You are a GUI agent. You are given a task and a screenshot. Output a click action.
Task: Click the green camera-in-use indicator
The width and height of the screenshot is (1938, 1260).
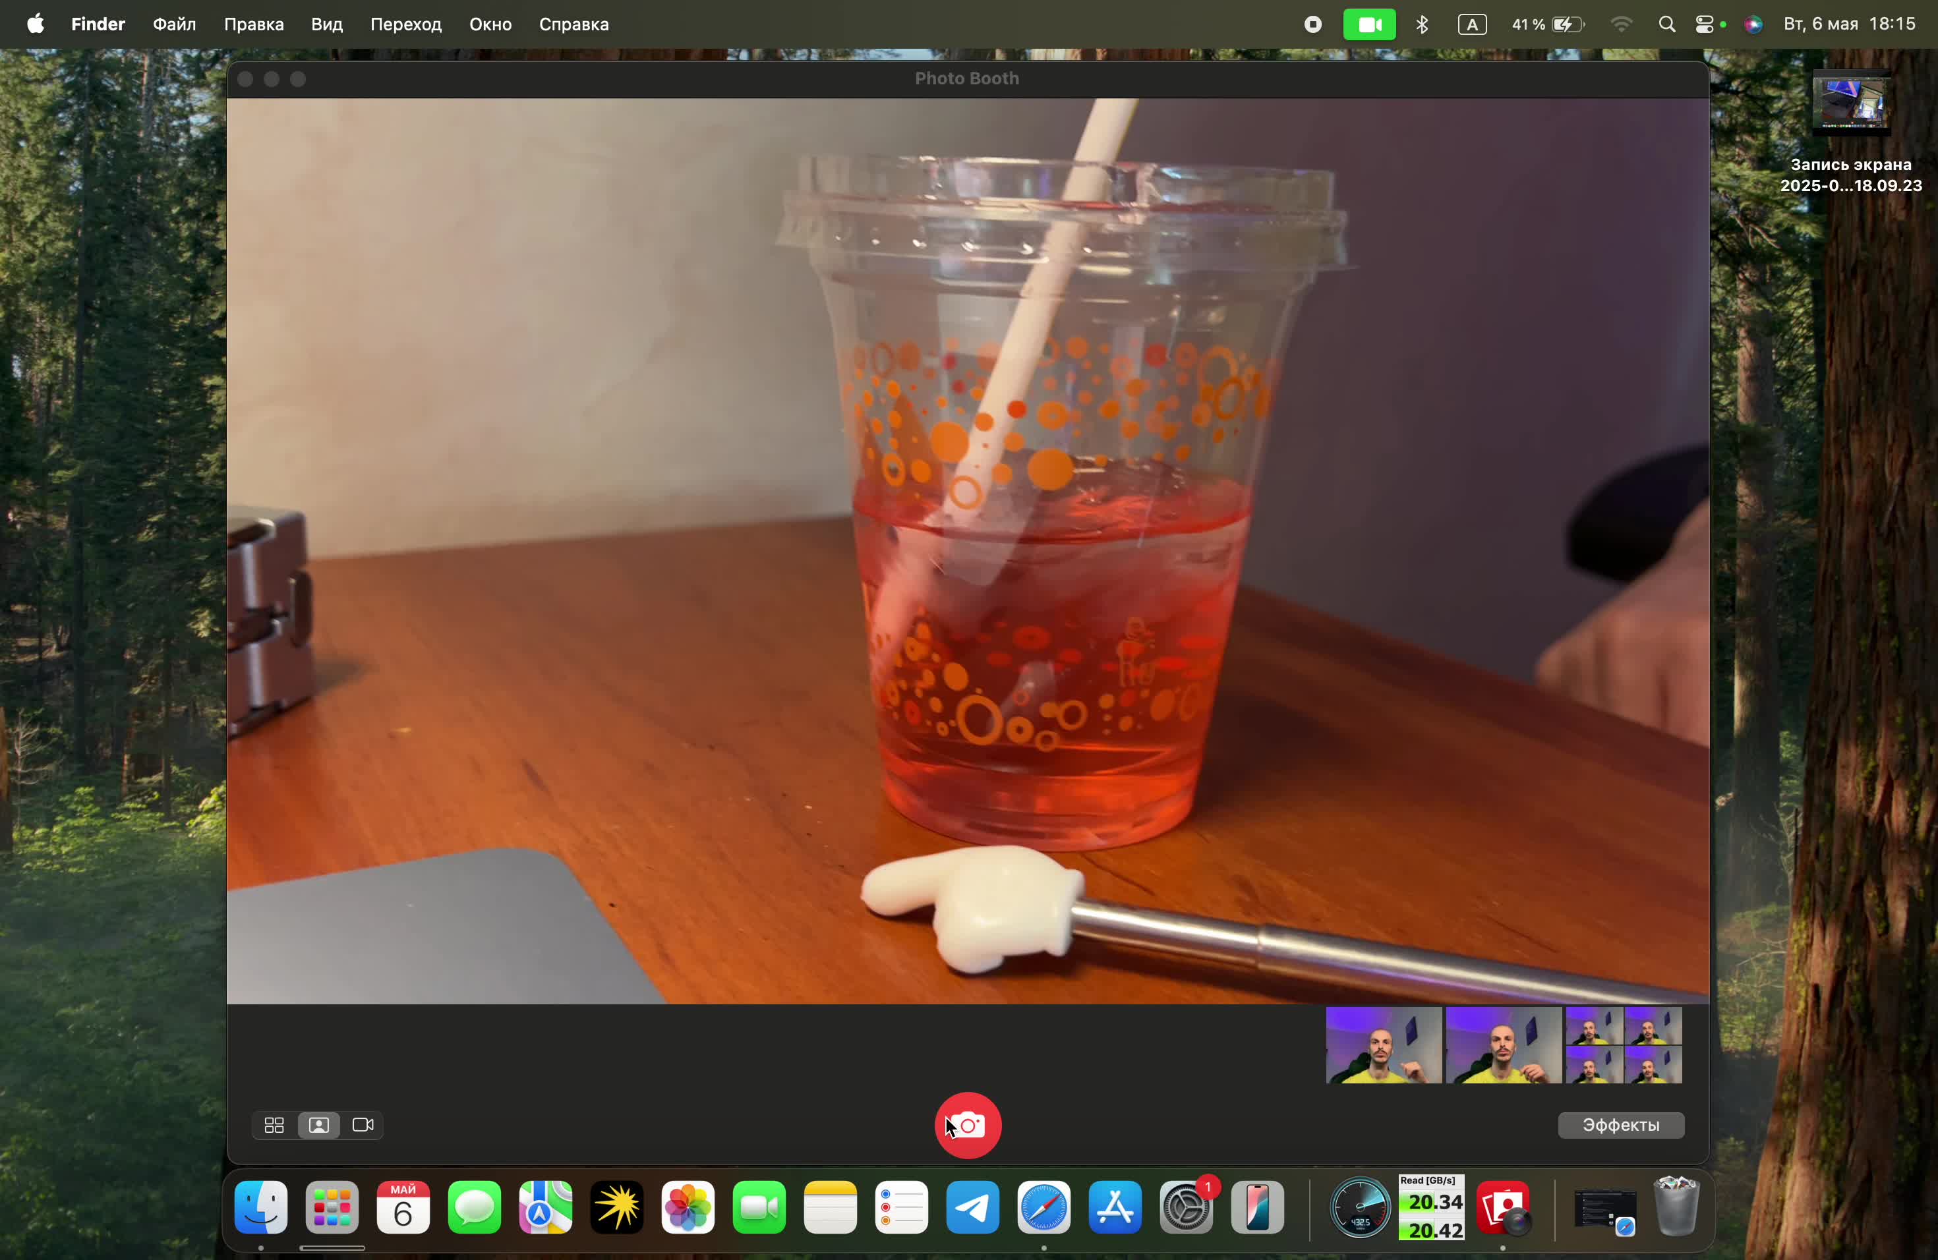pyautogui.click(x=1369, y=24)
